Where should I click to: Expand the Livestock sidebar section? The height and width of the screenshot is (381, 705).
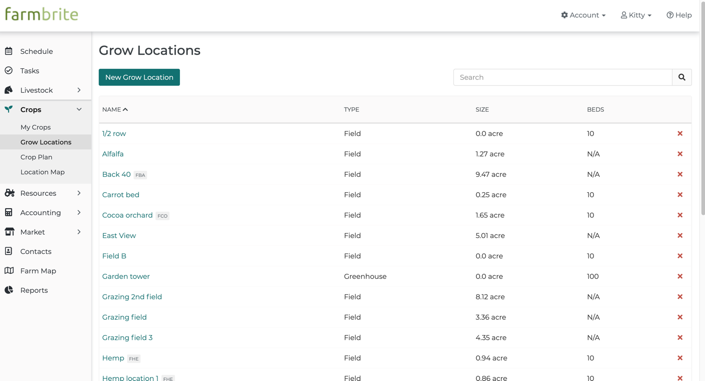pos(79,90)
